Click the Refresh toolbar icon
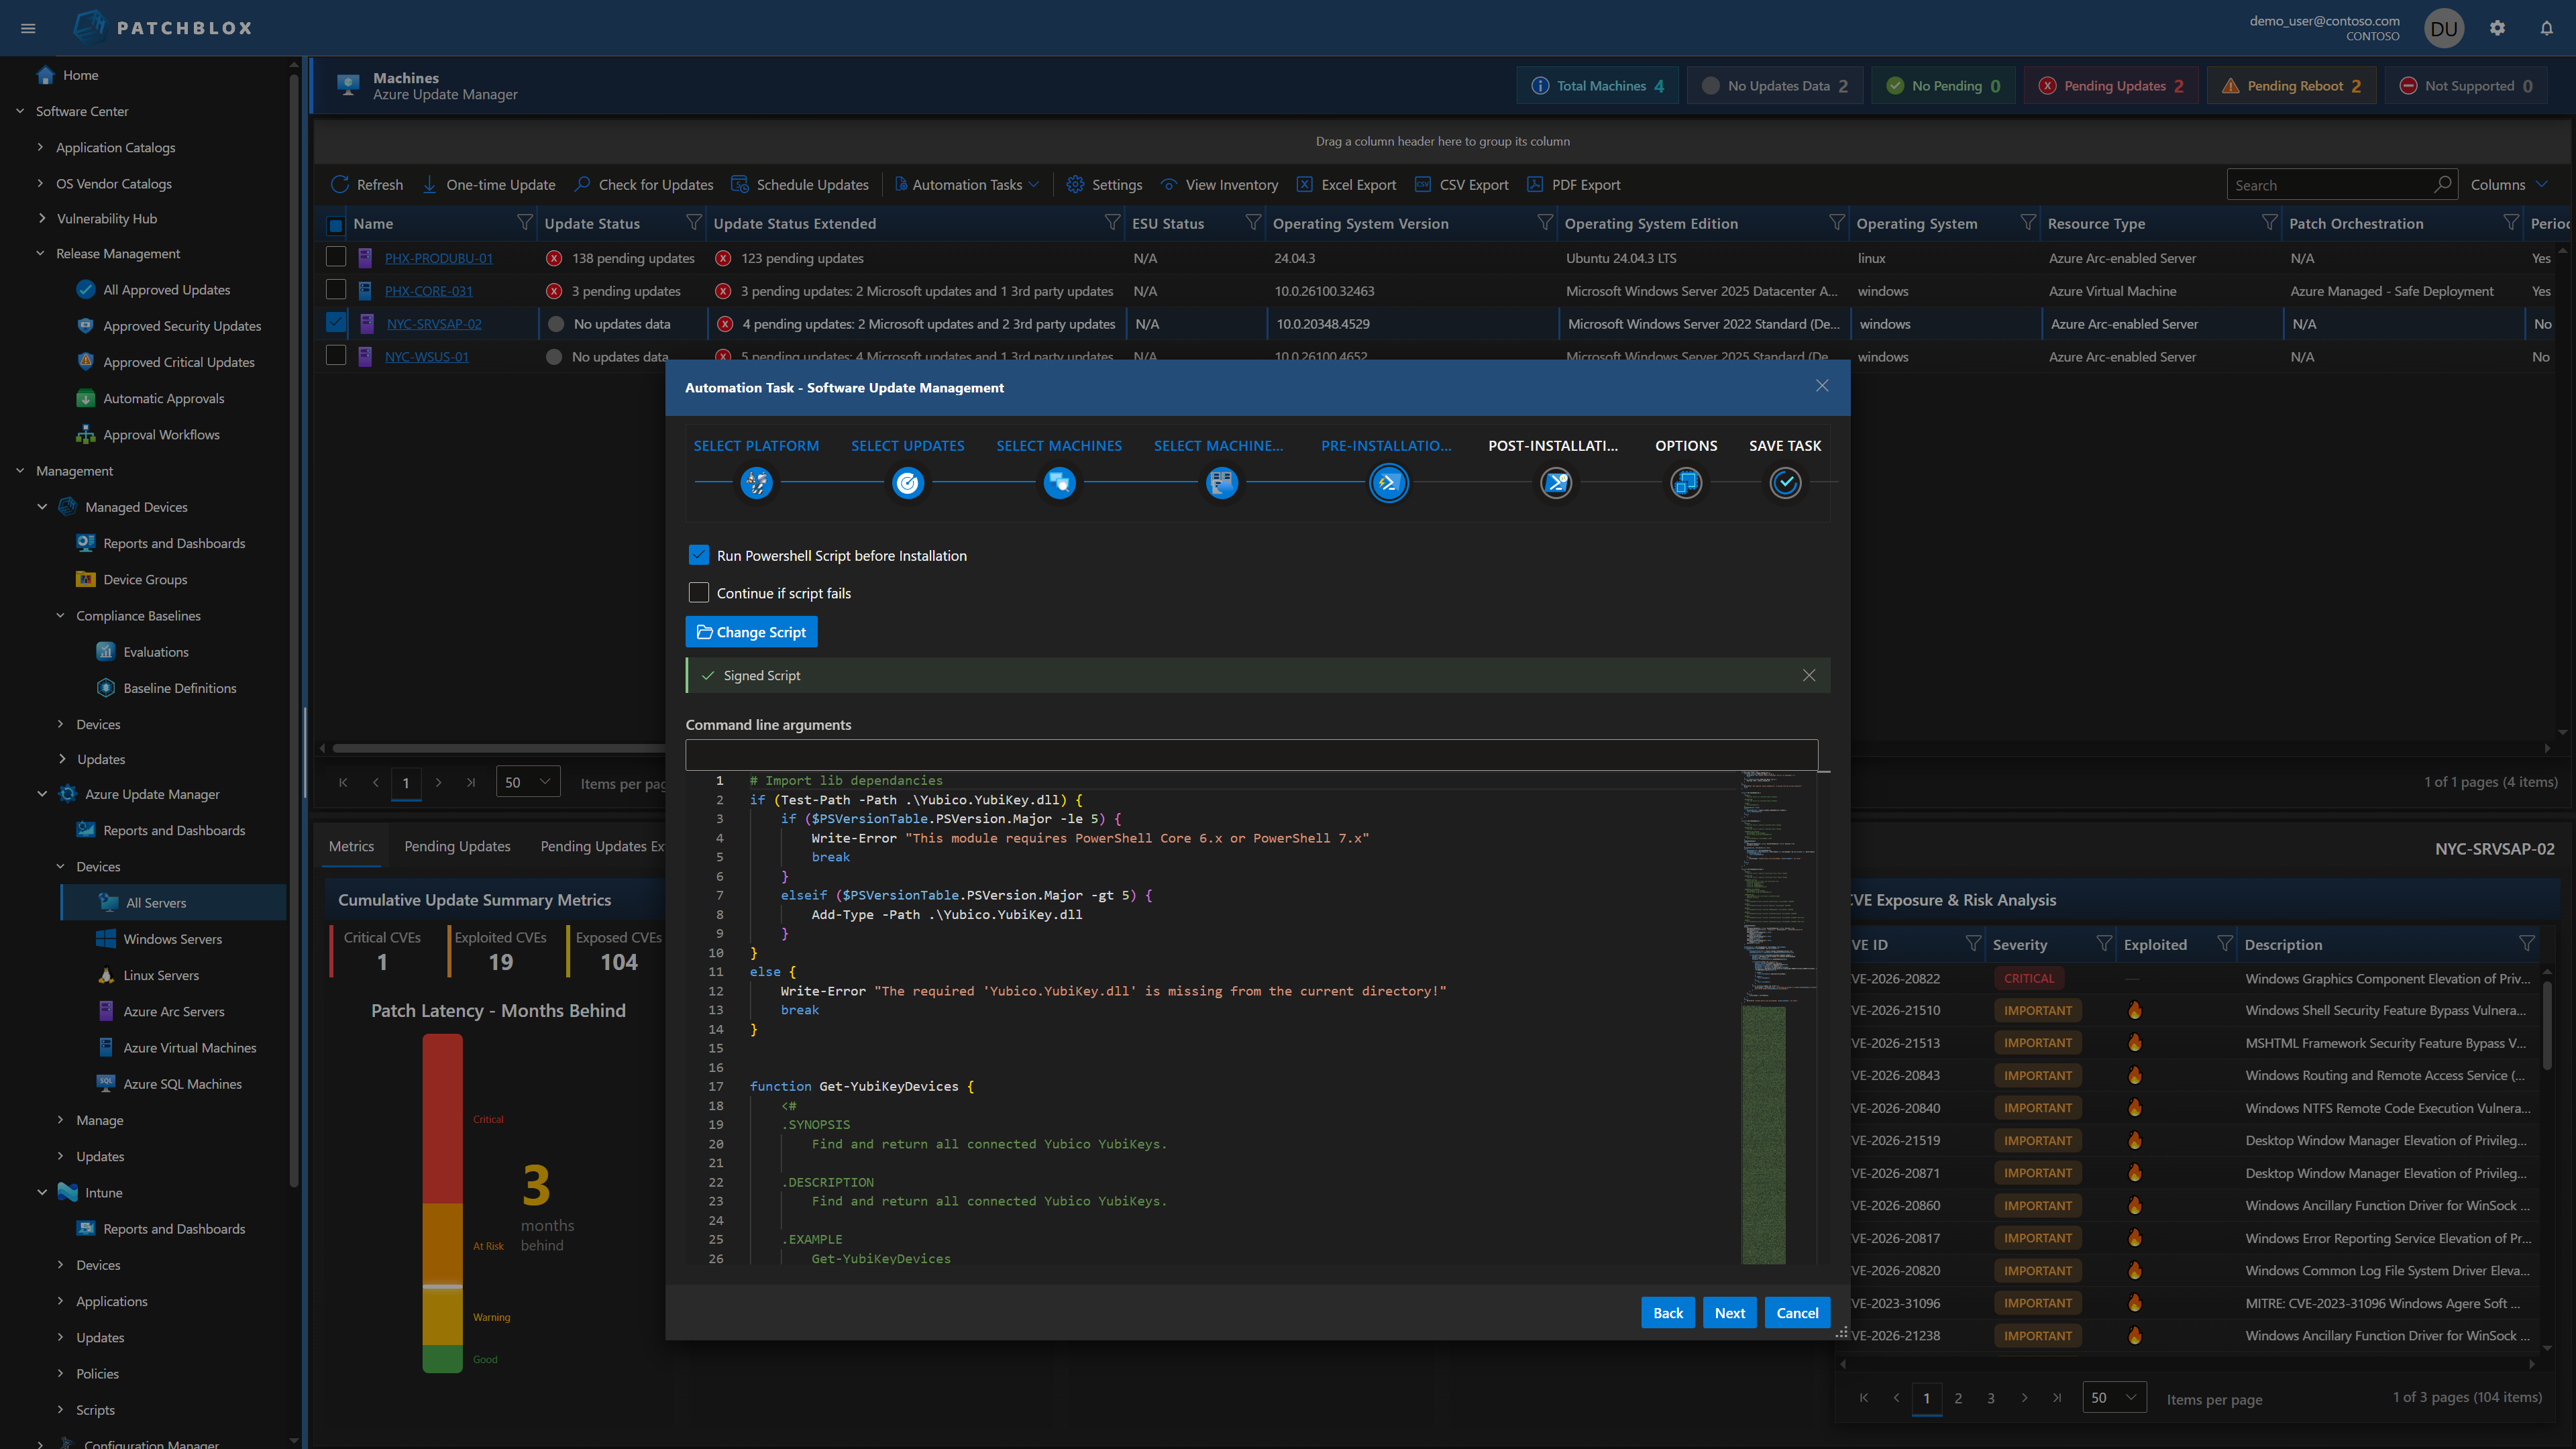 (x=340, y=184)
